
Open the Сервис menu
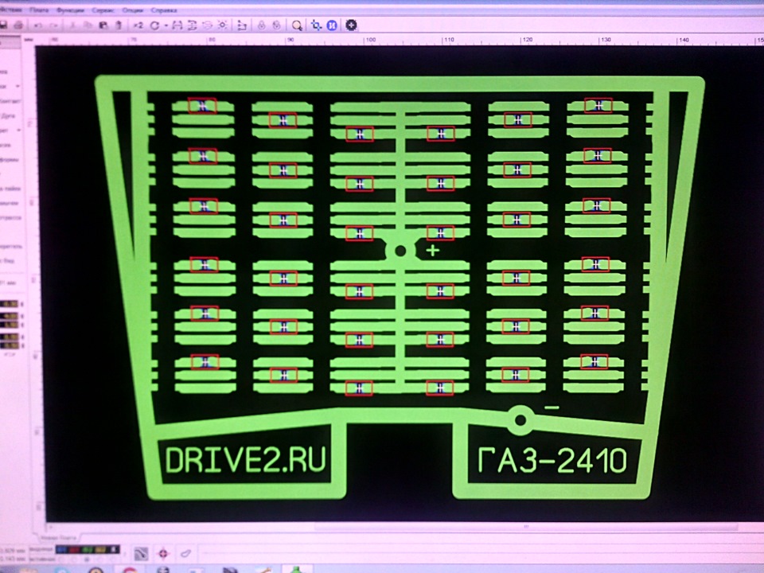click(x=103, y=10)
